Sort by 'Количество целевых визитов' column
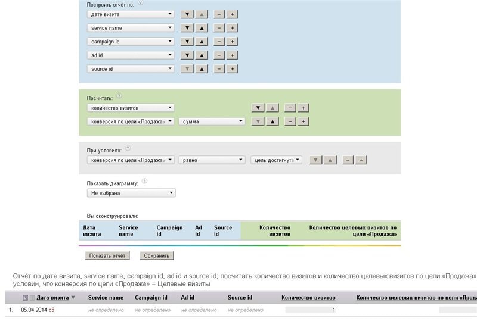Viewport: 477px width, 321px height. (416, 298)
